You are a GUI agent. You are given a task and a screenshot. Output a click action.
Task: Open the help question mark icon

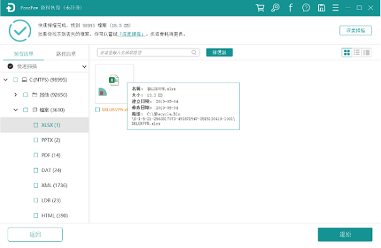(x=306, y=8)
